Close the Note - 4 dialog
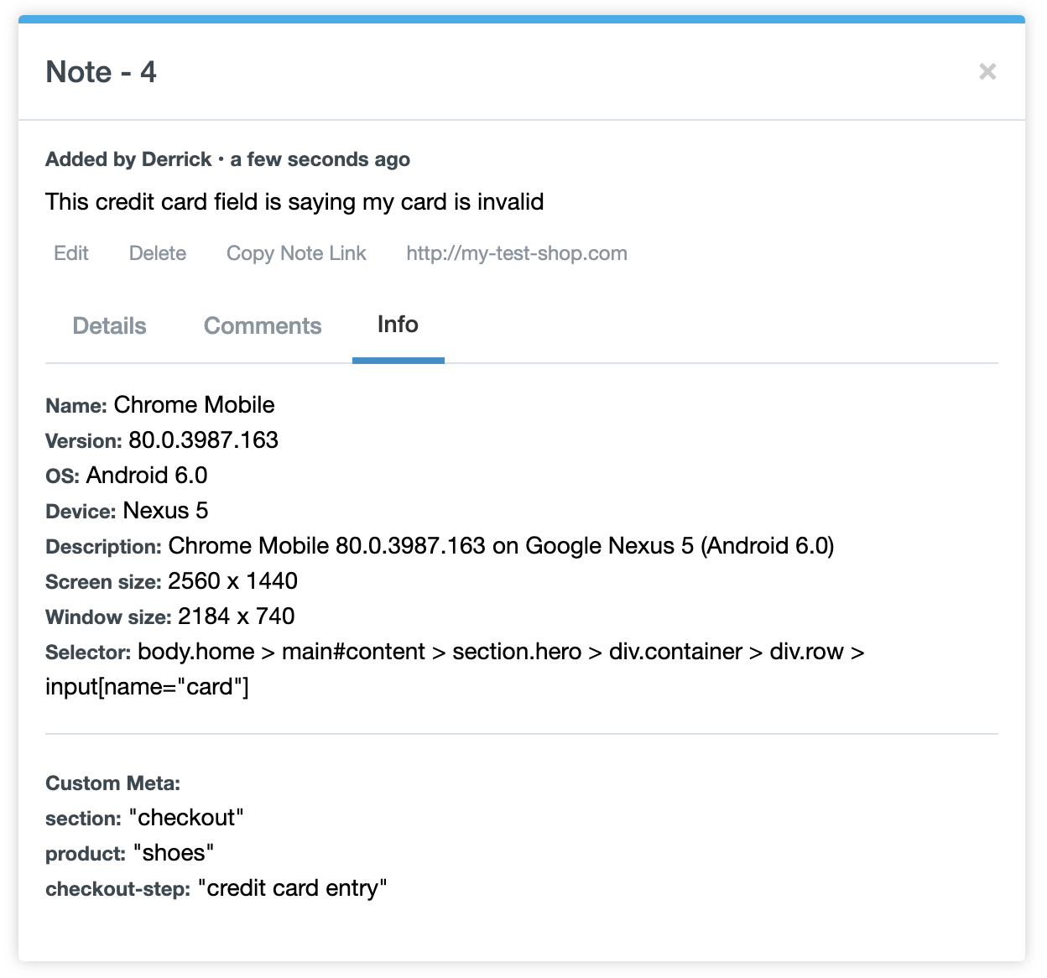 click(x=987, y=72)
